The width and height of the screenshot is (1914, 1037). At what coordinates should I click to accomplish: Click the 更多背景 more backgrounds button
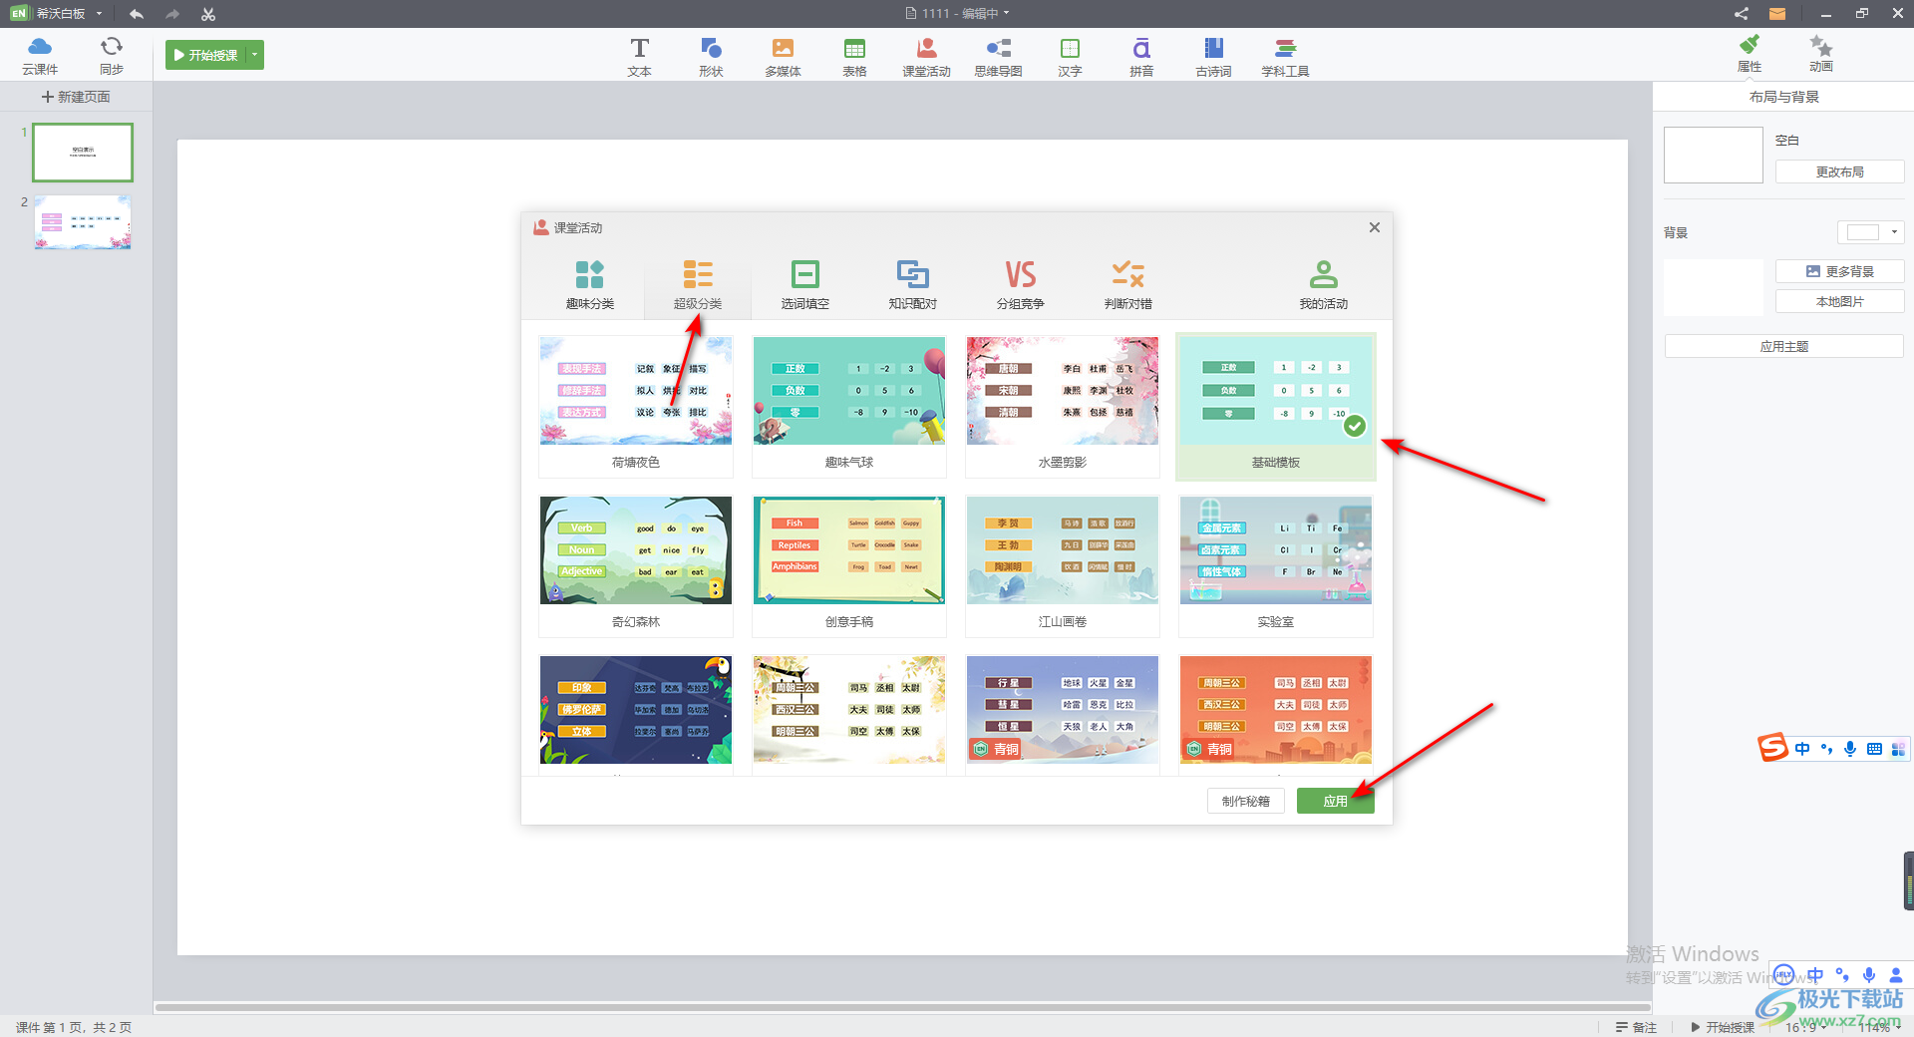[1839, 271]
